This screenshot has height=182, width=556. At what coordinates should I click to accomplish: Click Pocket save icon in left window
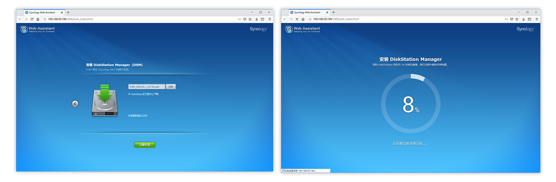[245, 19]
